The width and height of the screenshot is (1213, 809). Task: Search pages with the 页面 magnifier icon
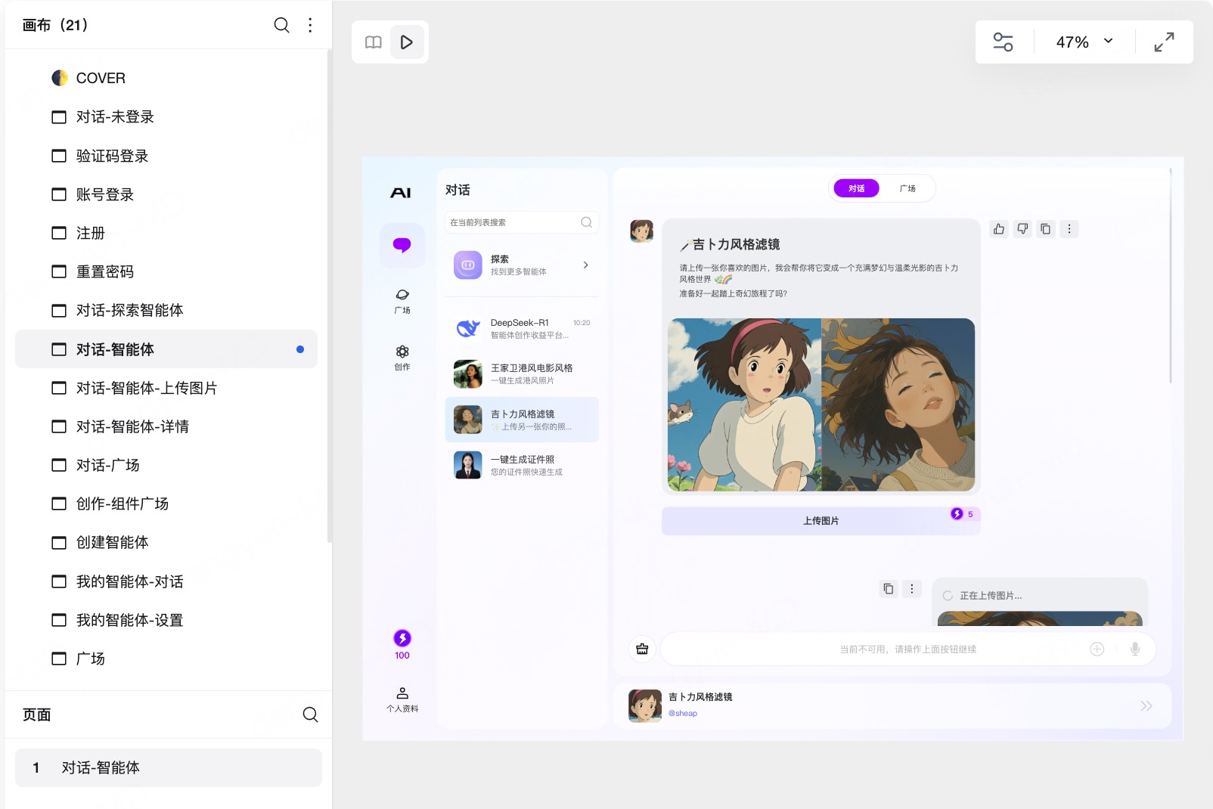click(310, 714)
